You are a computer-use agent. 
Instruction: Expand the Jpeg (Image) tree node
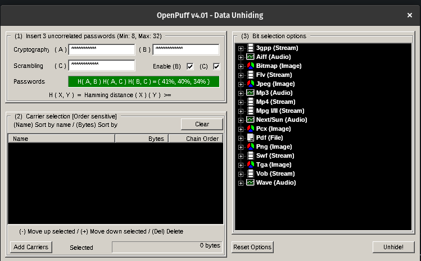(x=241, y=84)
